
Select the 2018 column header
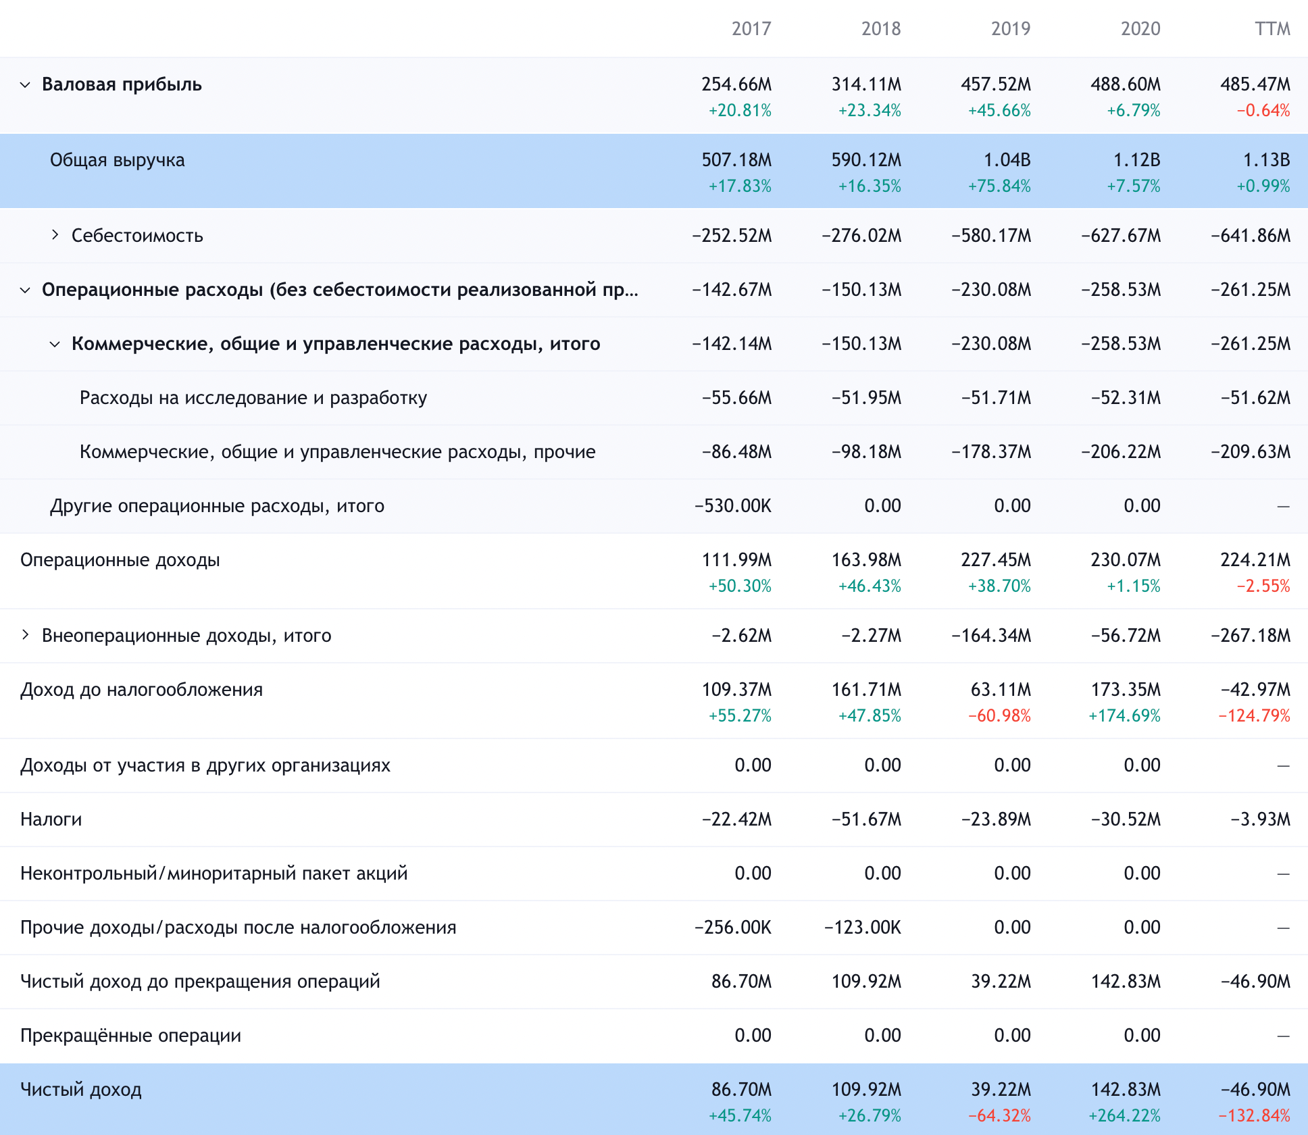[881, 28]
